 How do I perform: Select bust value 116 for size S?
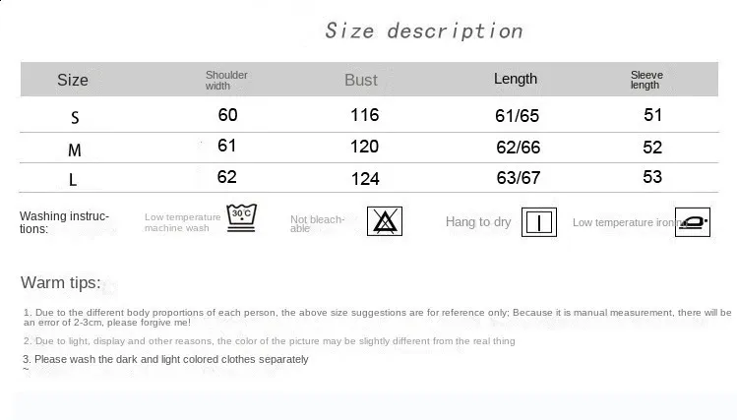coord(364,115)
